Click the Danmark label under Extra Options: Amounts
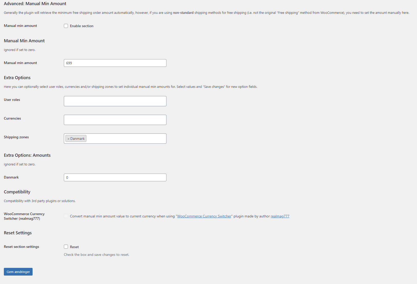Image resolution: width=417 pixels, height=284 pixels. click(11, 177)
